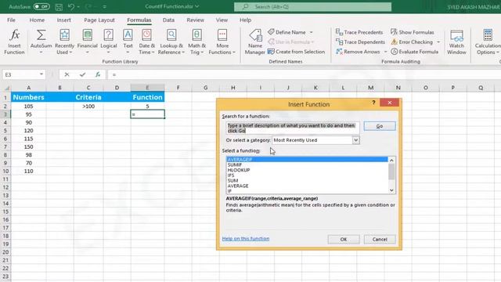Click the function list scrollbar down arrow
Image resolution: width=501 pixels, height=282 pixels.
(x=391, y=190)
